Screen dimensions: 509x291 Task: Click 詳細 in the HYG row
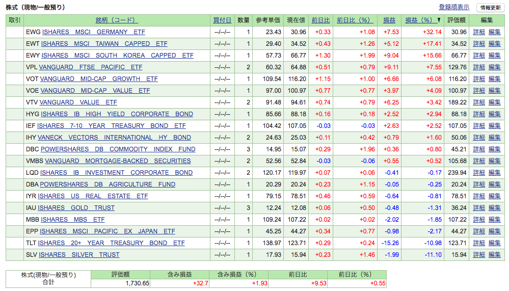coord(479,114)
